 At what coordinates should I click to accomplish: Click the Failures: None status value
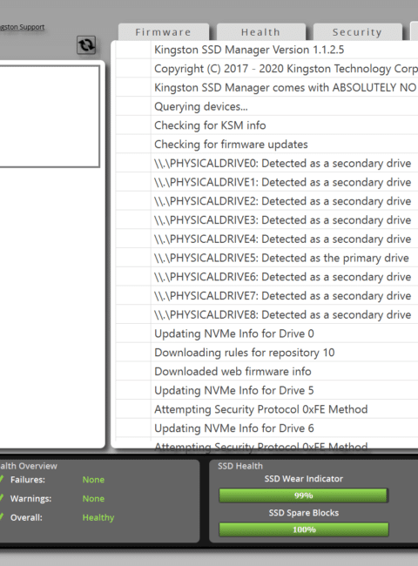93,480
